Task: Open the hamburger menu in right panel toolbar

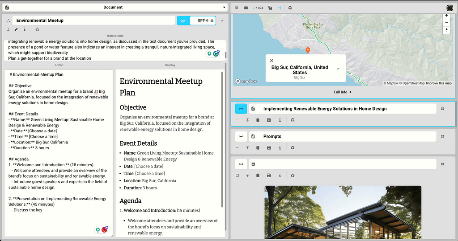Action: 237,8
